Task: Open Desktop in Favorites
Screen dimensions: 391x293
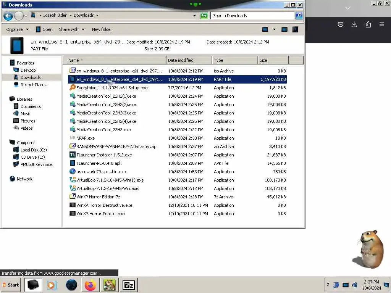Action: point(28,70)
